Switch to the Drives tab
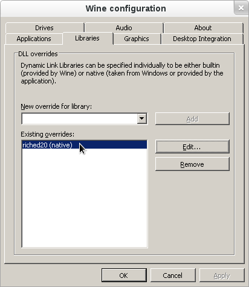This screenshot has width=249, height=287. (x=45, y=28)
